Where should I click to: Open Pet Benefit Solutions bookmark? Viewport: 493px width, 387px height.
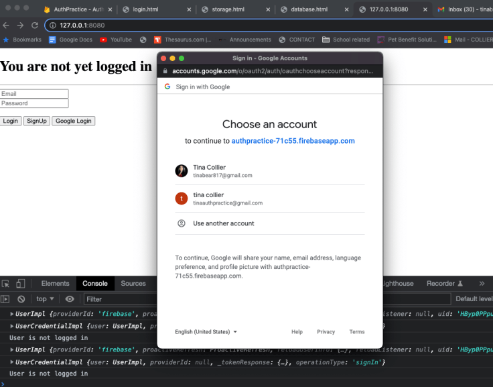(407, 40)
